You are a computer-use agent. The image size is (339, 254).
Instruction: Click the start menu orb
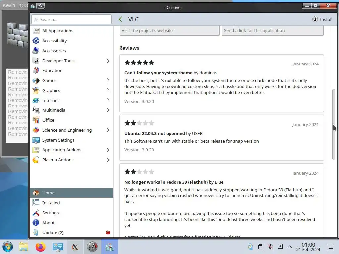click(x=7, y=247)
